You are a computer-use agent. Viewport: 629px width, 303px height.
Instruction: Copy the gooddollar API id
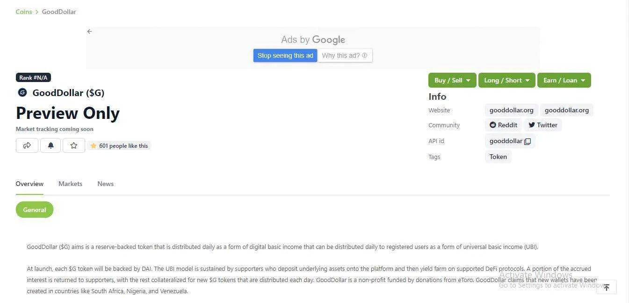[528, 141]
